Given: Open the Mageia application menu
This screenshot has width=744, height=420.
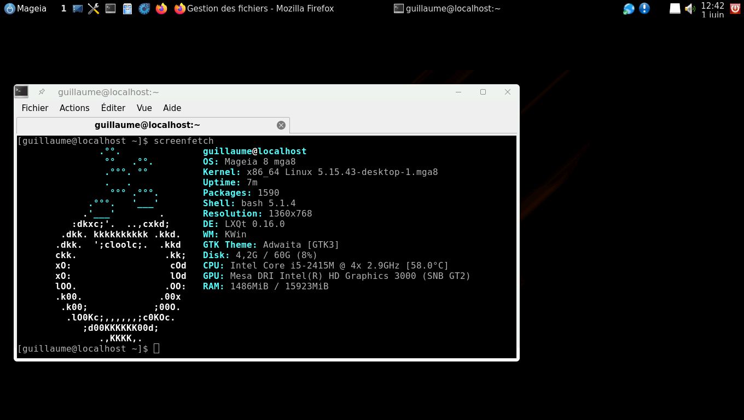Looking at the screenshot, I should [25, 8].
